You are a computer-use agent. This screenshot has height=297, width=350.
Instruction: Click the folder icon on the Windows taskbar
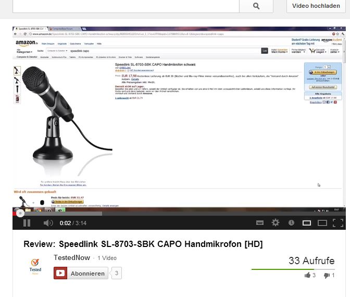pos(28,209)
